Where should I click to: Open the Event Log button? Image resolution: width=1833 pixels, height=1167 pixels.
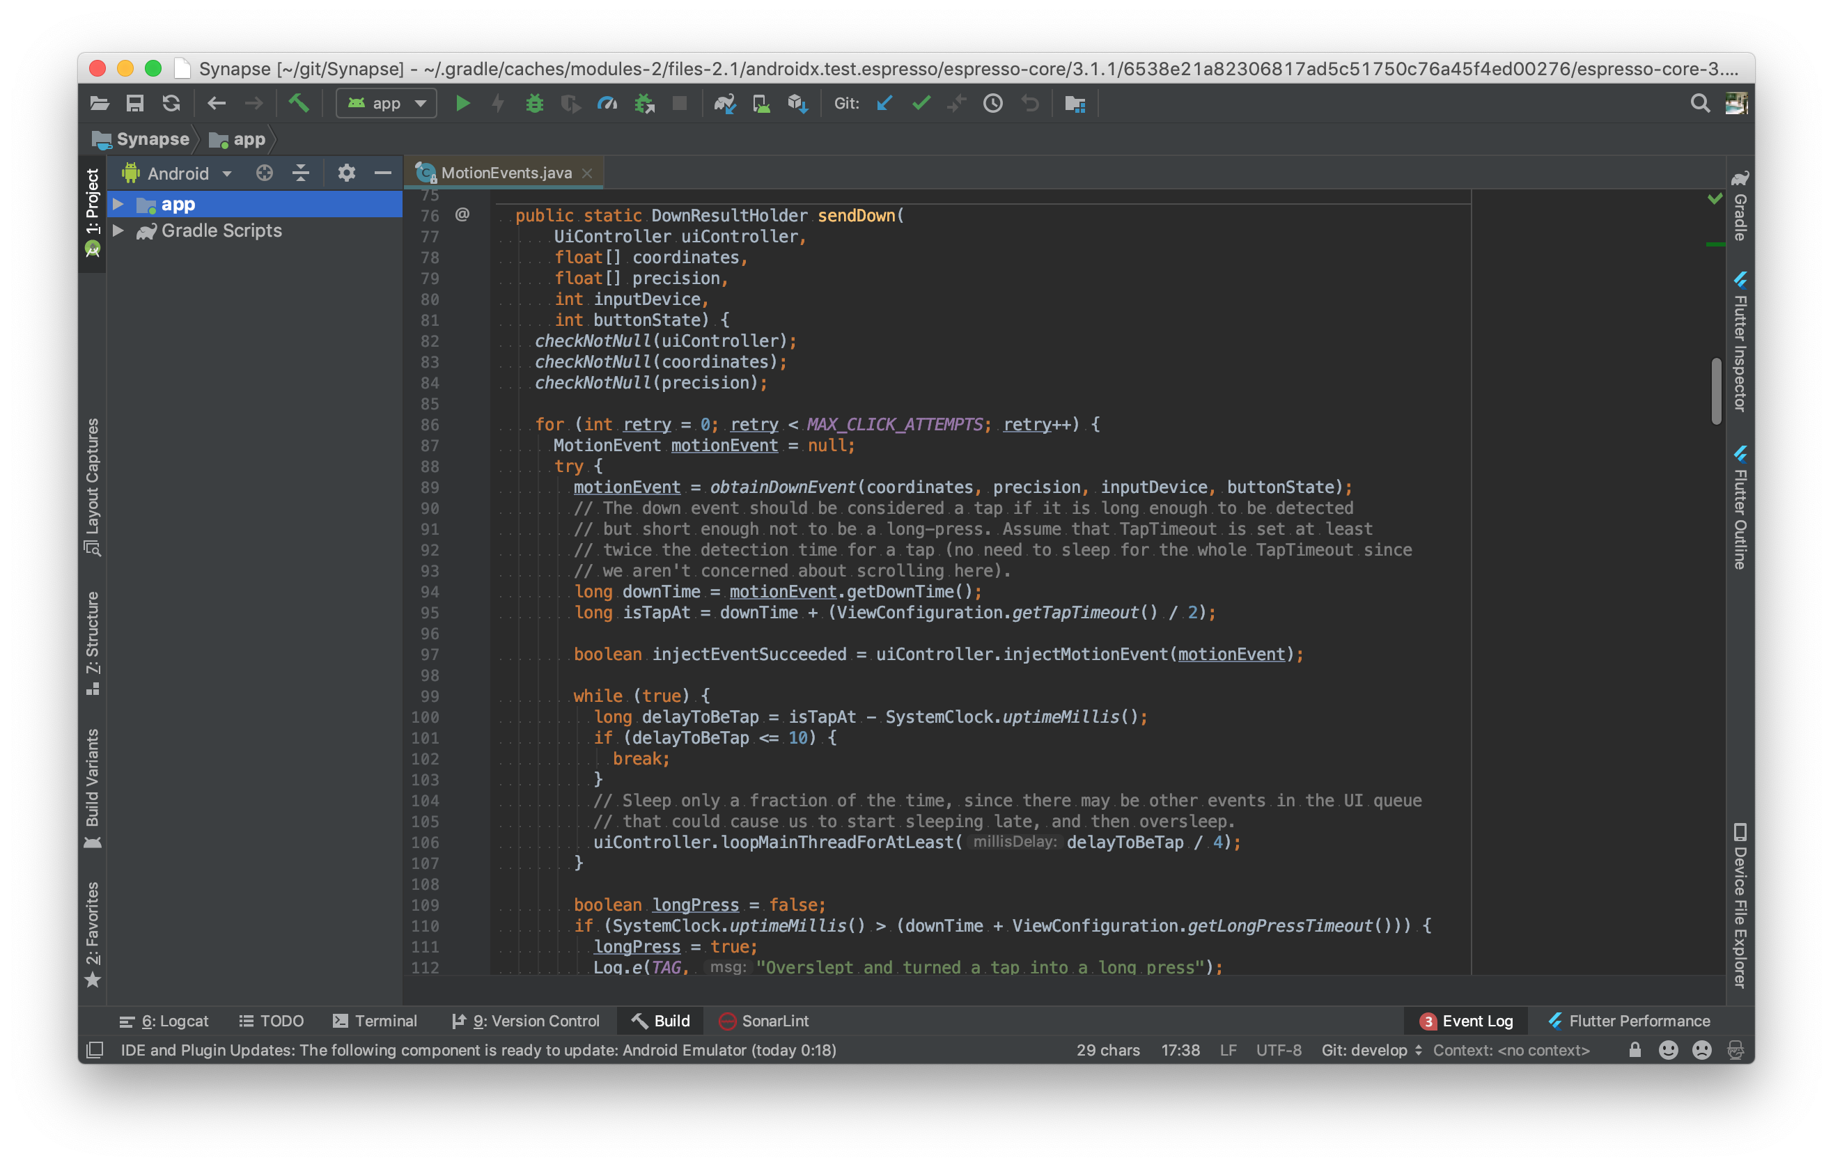(1466, 1021)
